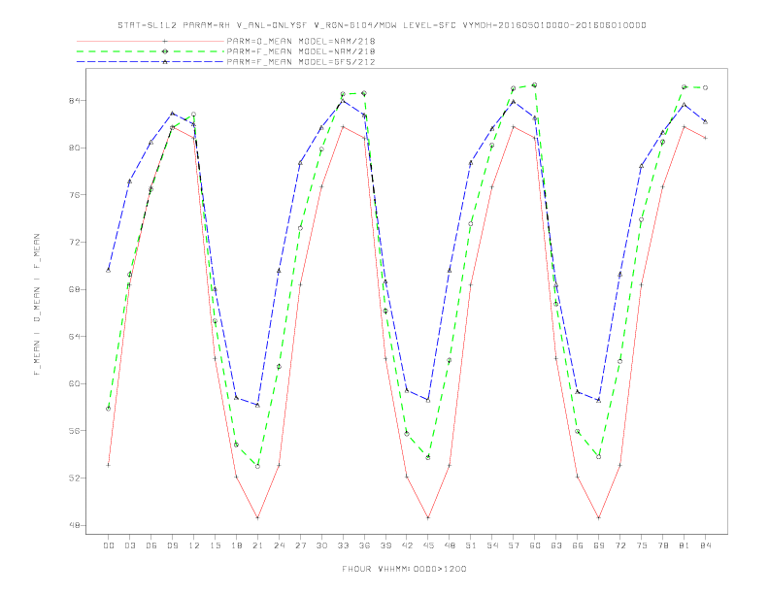Screen dimensions: 769x594
Task: Click x-axis forecast hour label 69
Action: [x=599, y=545]
